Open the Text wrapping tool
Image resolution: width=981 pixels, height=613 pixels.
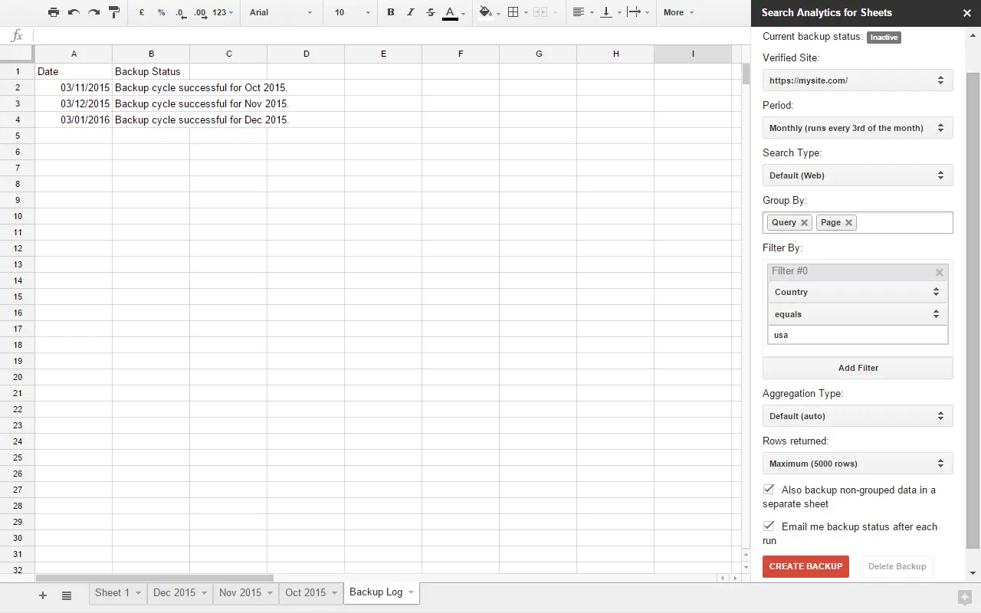638,12
